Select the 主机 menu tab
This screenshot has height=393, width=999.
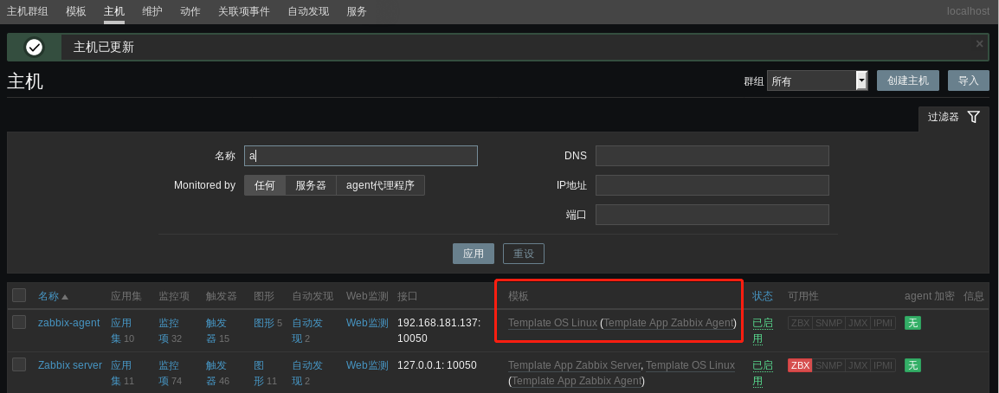click(114, 11)
